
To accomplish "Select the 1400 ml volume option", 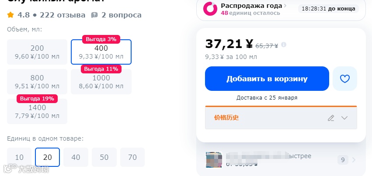I will (x=37, y=111).
